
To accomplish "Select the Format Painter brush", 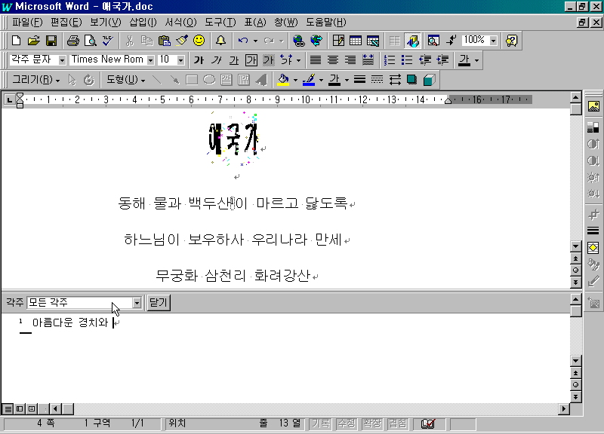I will pyautogui.click(x=182, y=41).
